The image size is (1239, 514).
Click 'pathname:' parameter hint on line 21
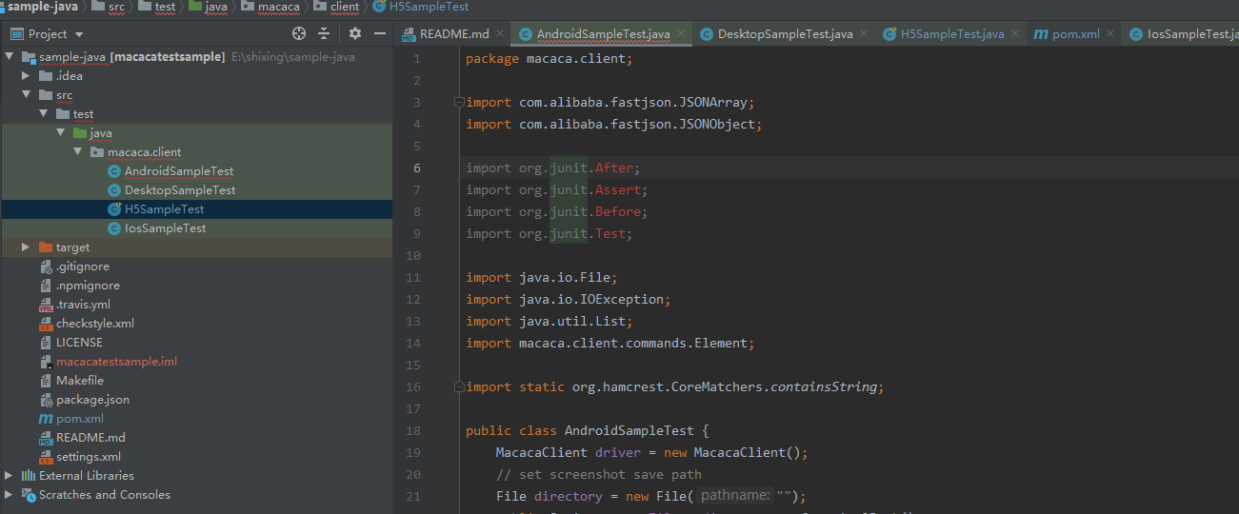[x=733, y=496]
